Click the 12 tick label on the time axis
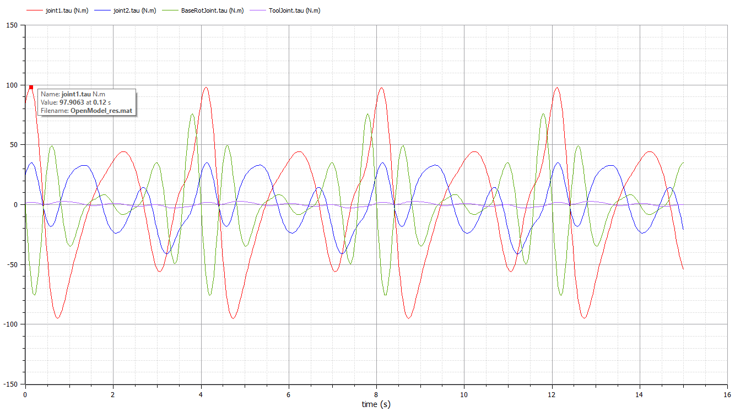The width and height of the screenshot is (735, 412). (552, 394)
